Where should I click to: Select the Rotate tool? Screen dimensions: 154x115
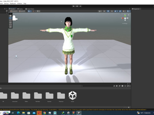(x=11, y=20)
